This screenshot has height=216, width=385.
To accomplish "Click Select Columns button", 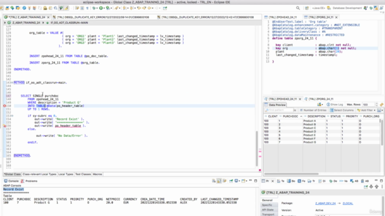I will click(342, 110).
